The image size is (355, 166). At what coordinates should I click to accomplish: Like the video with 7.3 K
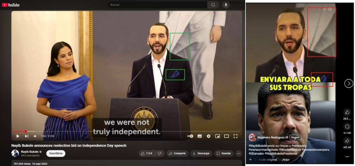point(147,153)
